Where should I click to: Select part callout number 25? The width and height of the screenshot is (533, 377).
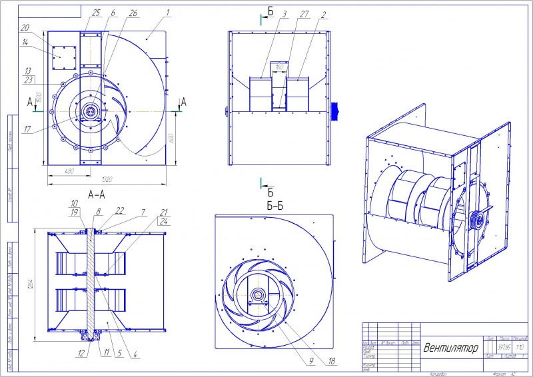(96, 13)
